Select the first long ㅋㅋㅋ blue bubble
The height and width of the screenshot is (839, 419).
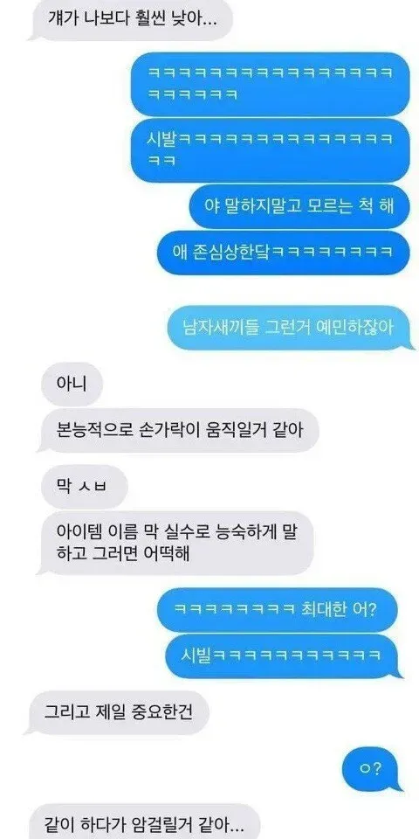270,84
